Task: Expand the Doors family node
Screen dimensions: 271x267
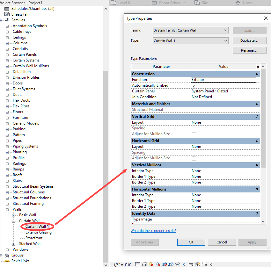Action: 7,83
